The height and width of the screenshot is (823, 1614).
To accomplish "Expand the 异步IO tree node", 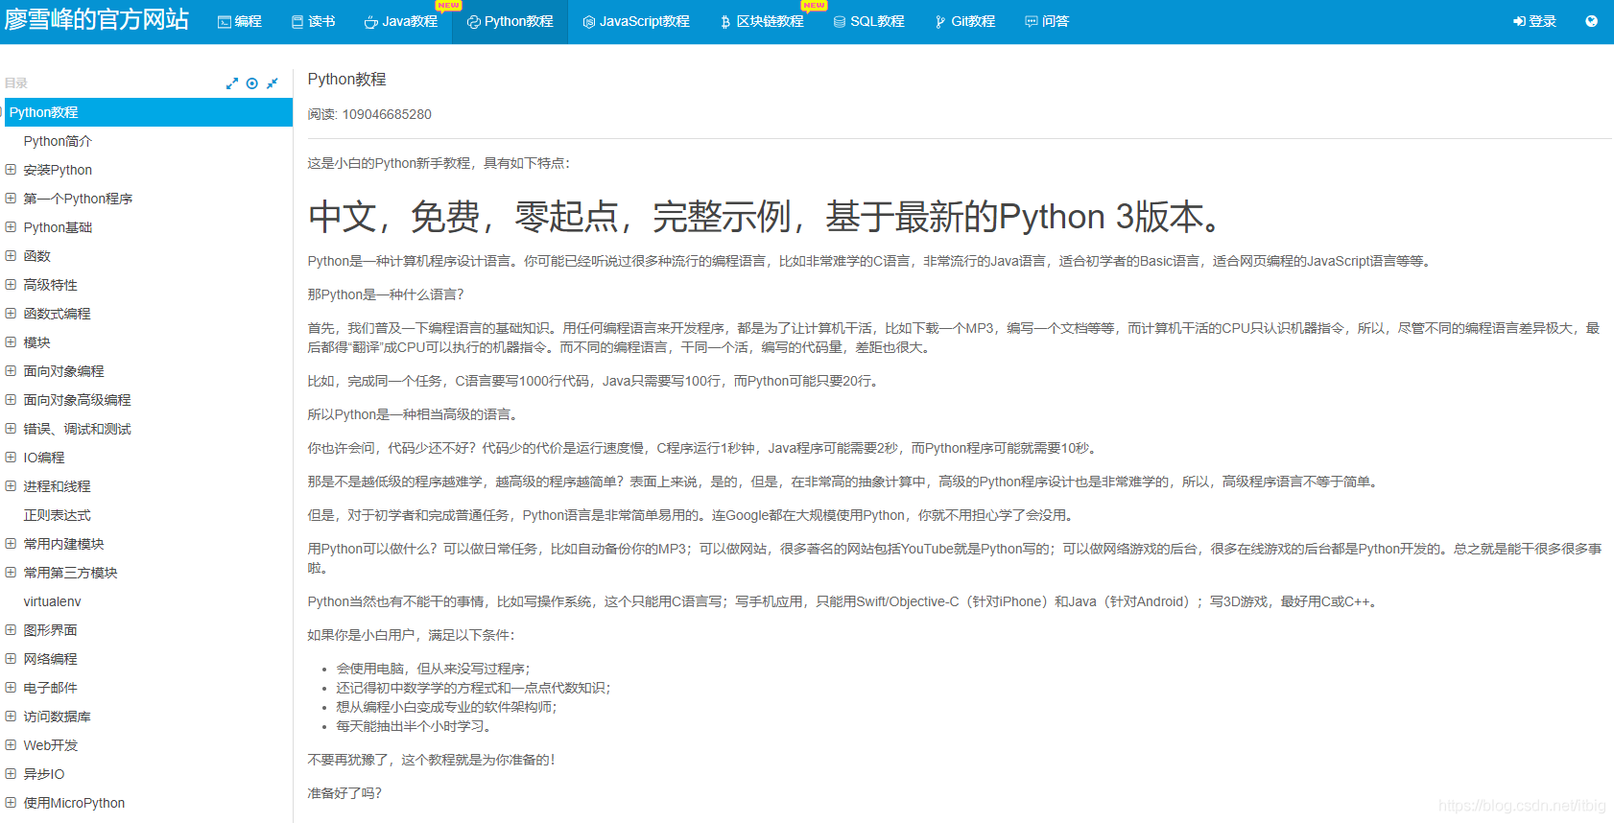I will click(x=11, y=773).
